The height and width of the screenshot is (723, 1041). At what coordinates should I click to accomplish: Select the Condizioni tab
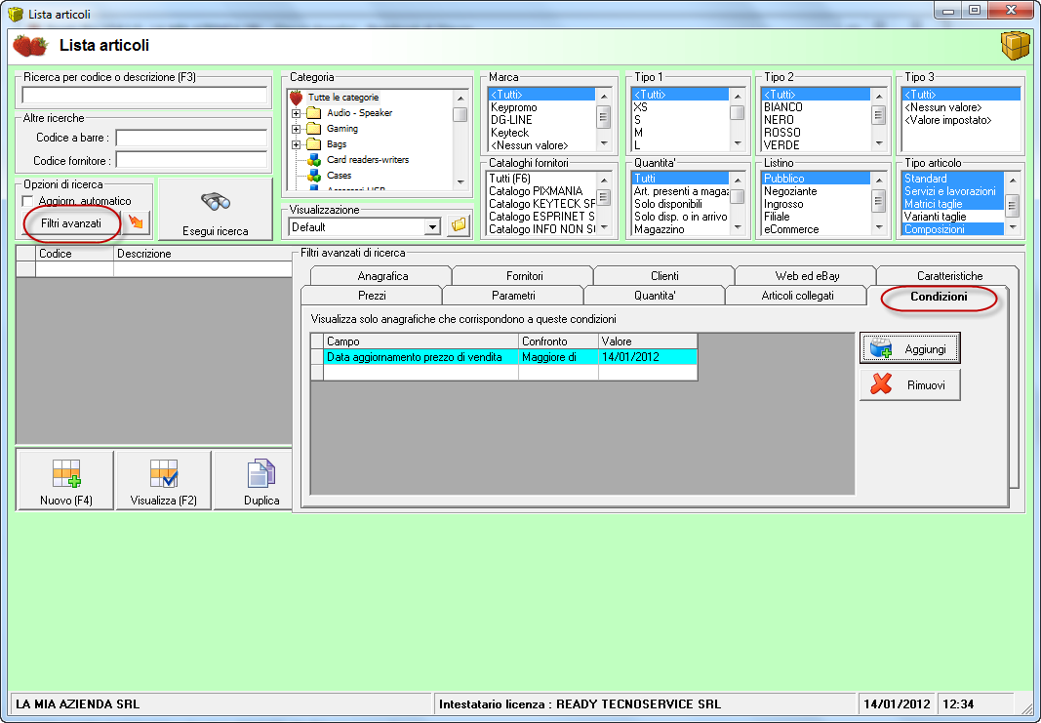(939, 297)
